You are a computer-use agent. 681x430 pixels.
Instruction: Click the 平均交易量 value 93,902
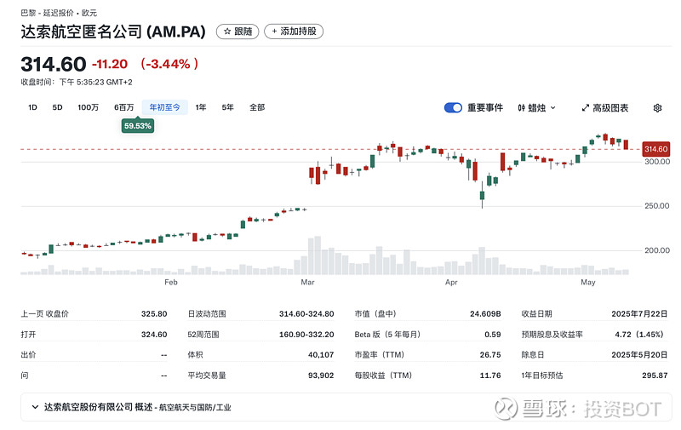pos(321,376)
